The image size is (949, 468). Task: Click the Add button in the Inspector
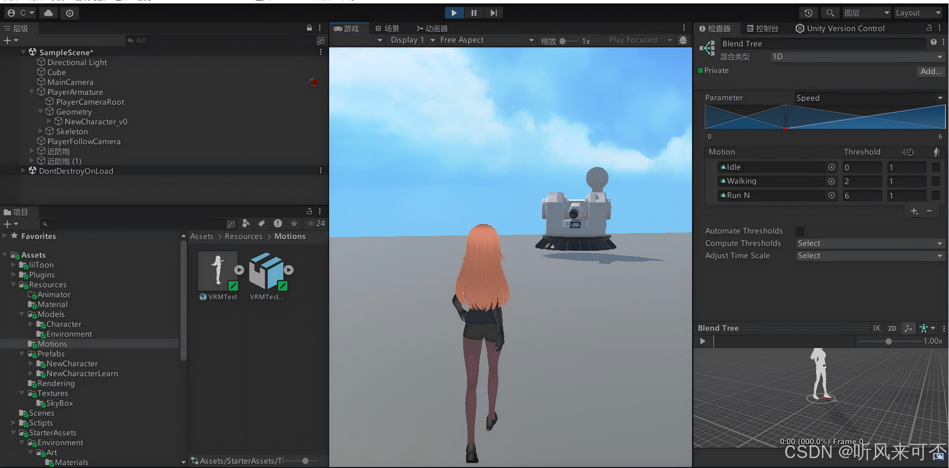(x=930, y=71)
